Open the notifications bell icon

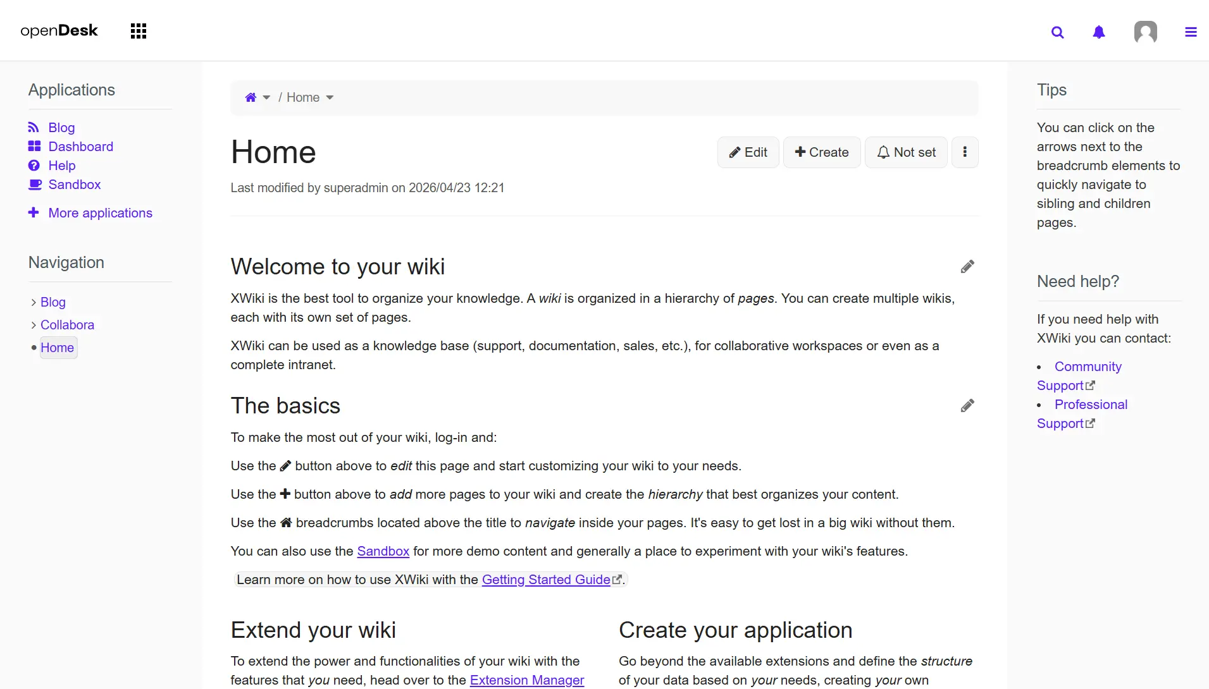tap(1099, 32)
